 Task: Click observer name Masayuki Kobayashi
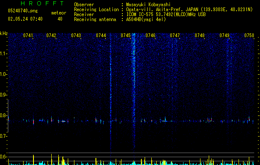(x=148, y=5)
